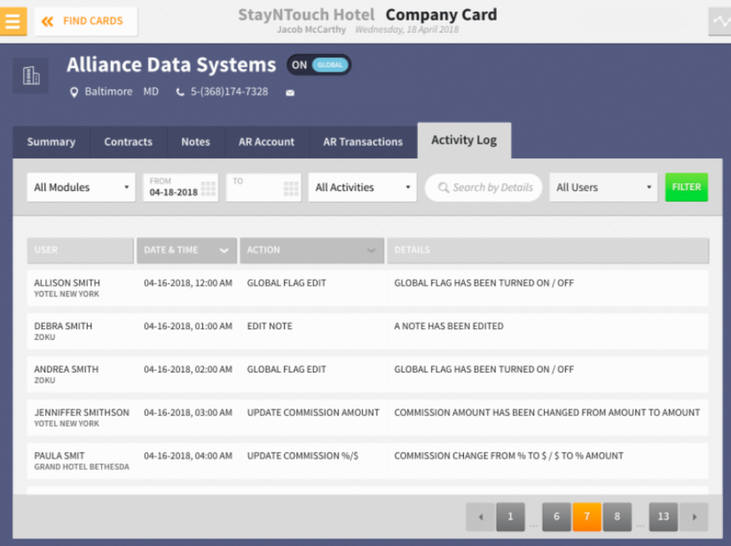Open the hamburger main menu
The image size is (731, 546).
13,21
